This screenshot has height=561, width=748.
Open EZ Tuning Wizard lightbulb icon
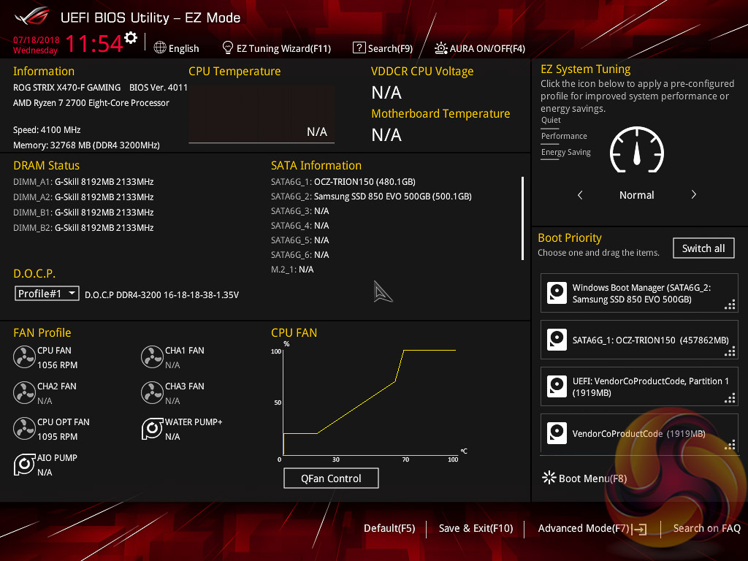227,48
